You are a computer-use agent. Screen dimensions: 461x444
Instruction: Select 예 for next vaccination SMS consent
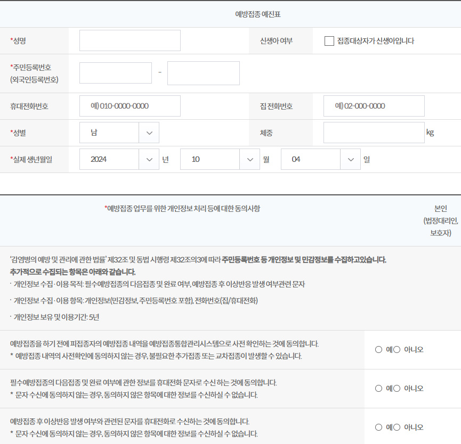[x=378, y=388]
